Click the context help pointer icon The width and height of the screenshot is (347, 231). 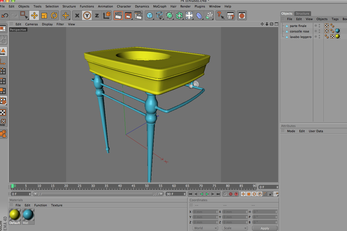coord(220,16)
